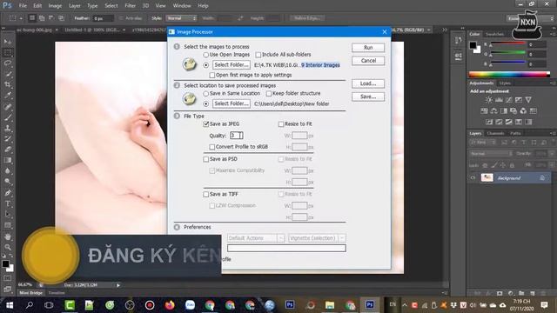The width and height of the screenshot is (557, 313).
Task: Select the Brush tool
Action: click(8, 117)
